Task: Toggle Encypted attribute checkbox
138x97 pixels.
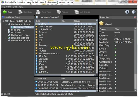Action: [115, 65]
